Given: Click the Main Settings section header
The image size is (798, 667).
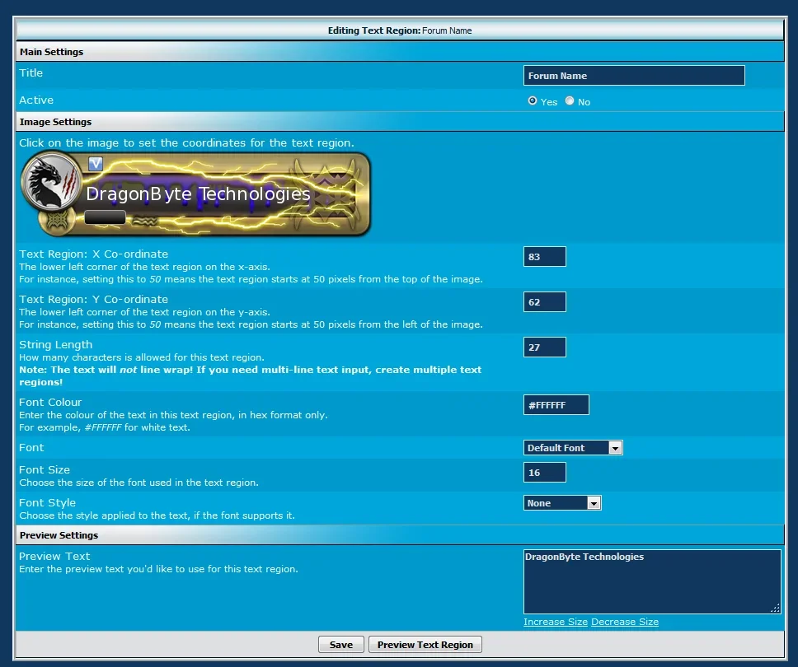Looking at the screenshot, I should pos(400,52).
